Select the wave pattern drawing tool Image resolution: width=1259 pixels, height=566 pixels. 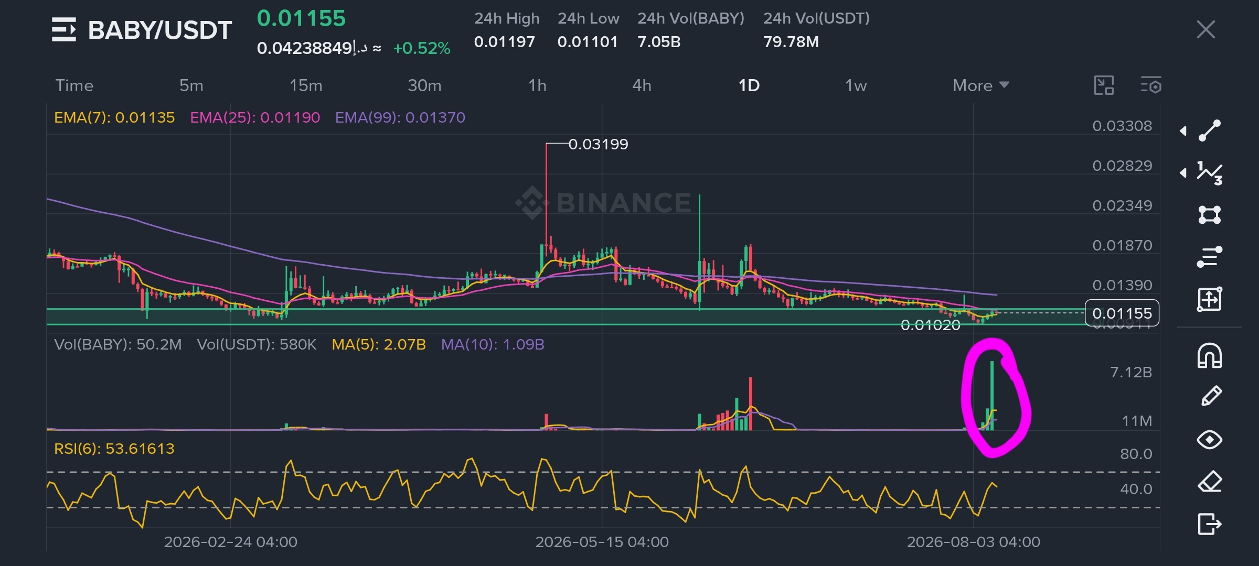tap(1210, 173)
